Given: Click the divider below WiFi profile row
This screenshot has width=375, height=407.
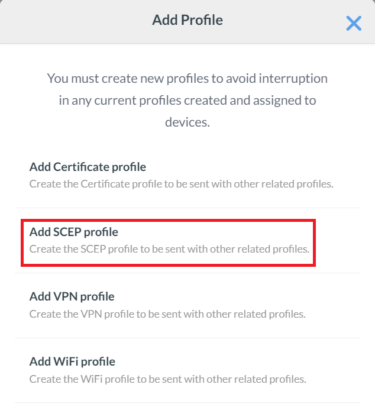Looking at the screenshot, I should click(x=187, y=403).
